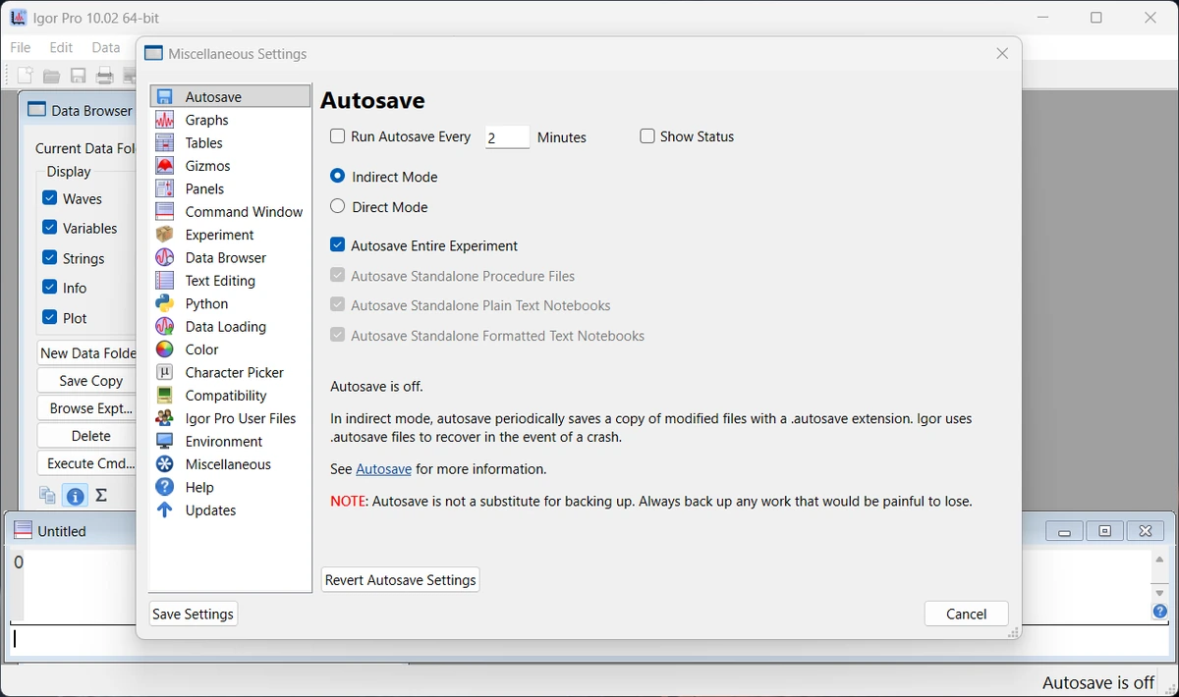This screenshot has height=697, width=1179.
Task: Click help question icon in command window
Action: click(x=1160, y=612)
